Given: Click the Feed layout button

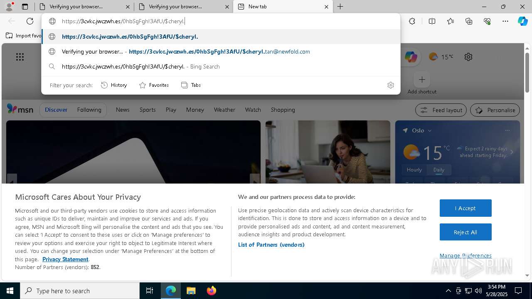Looking at the screenshot, I should (x=441, y=110).
